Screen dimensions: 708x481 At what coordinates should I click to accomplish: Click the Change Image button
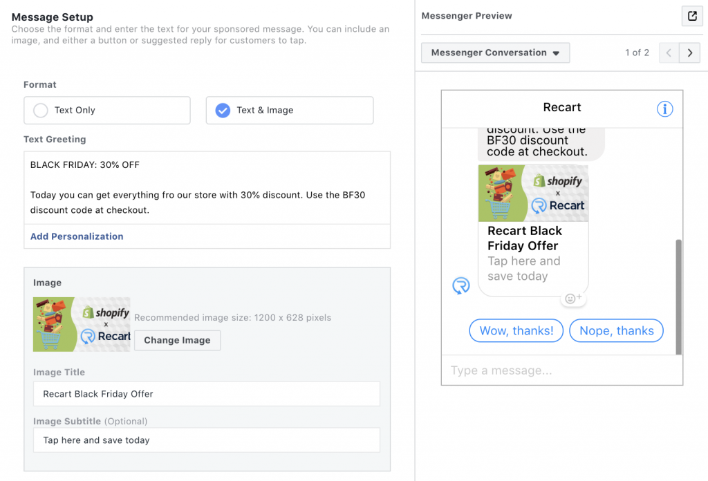(177, 340)
